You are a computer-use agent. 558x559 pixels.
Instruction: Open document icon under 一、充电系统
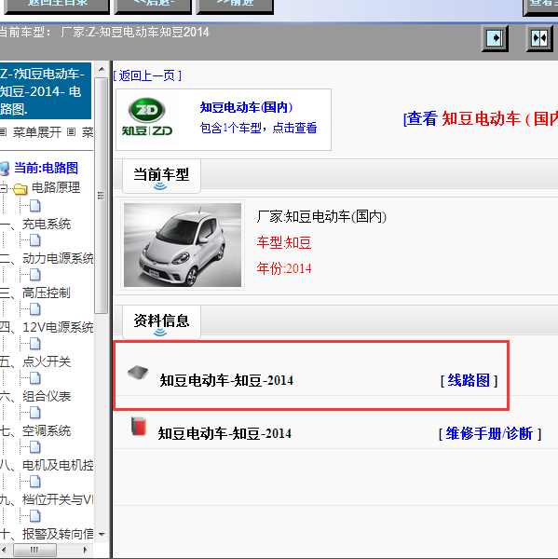pos(35,240)
